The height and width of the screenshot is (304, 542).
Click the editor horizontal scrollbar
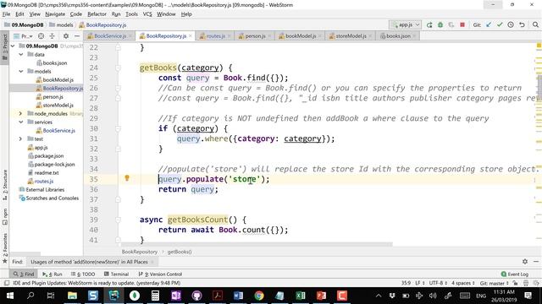pos(257,244)
